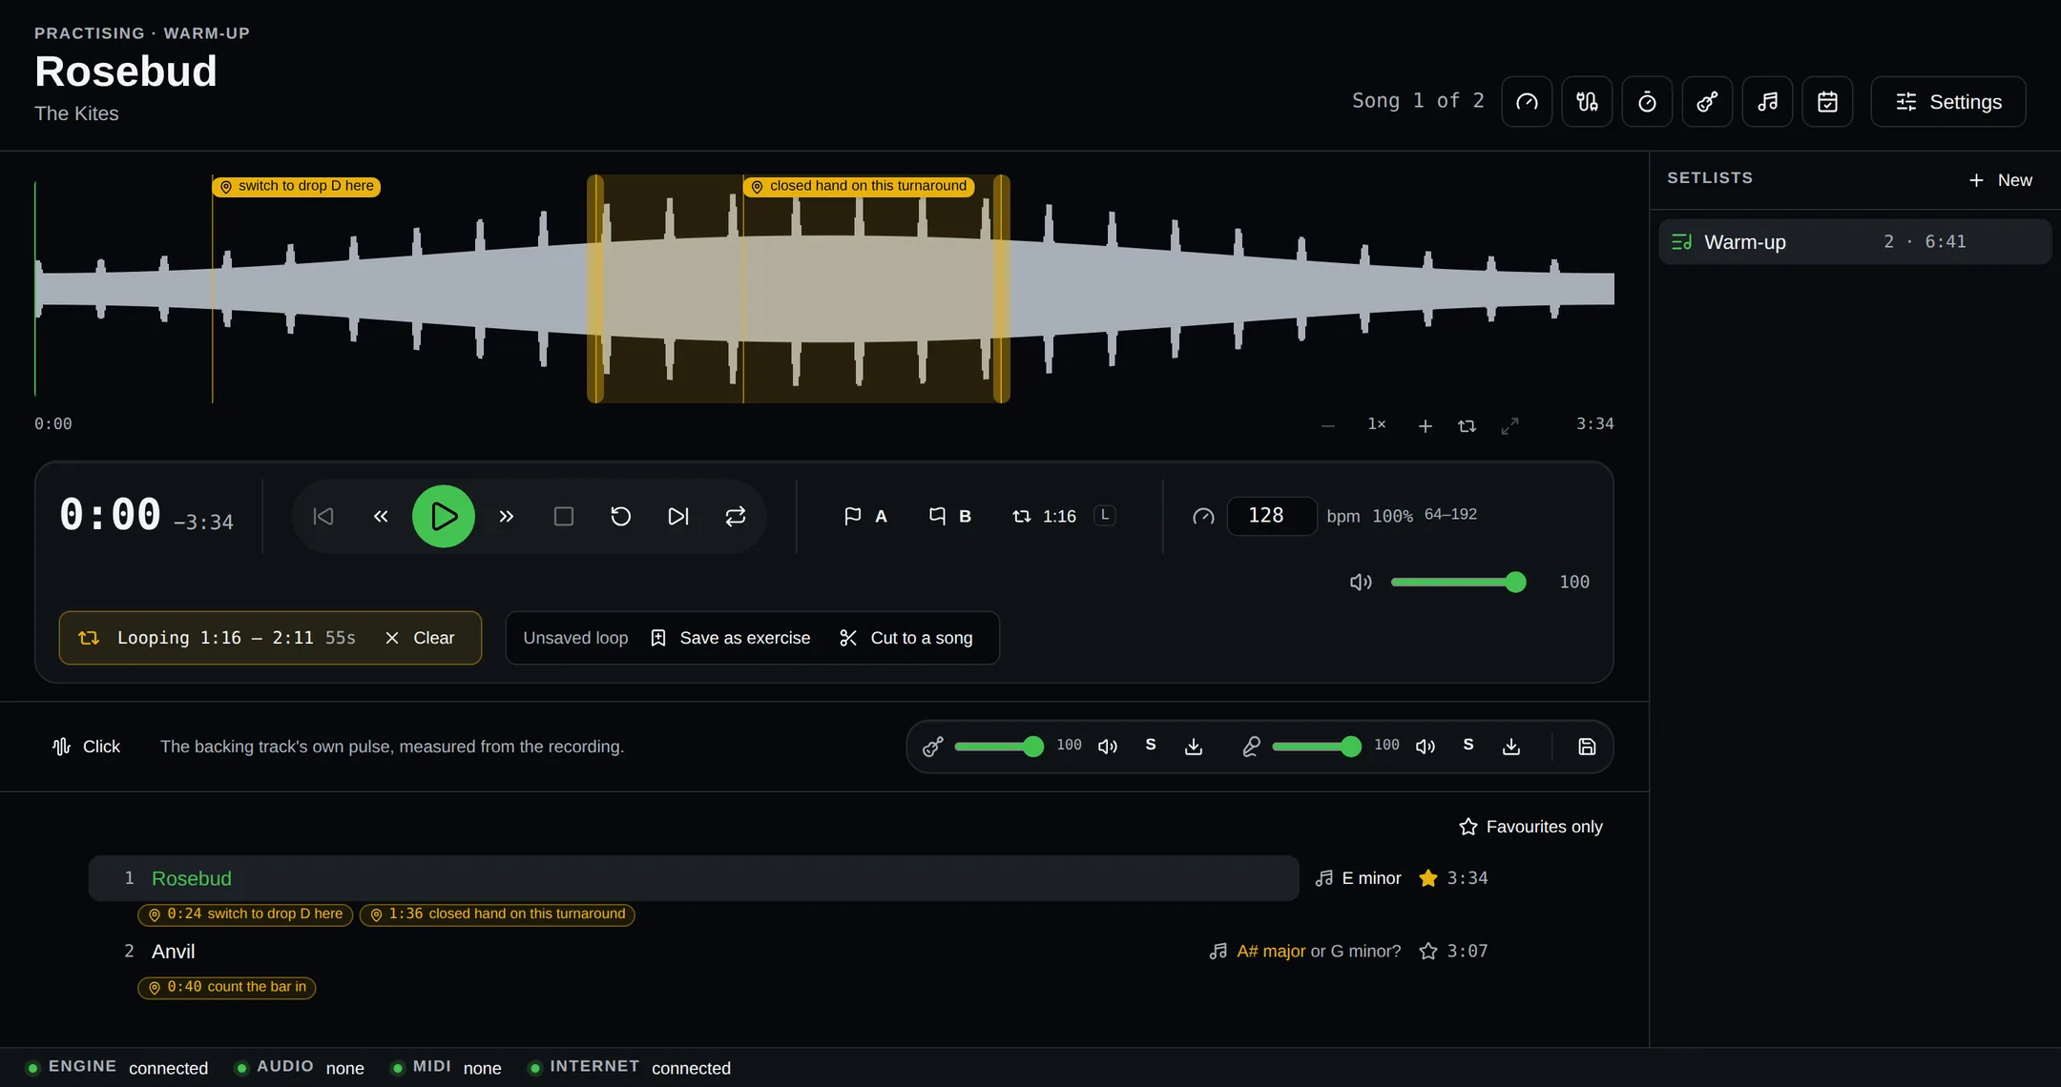2061x1087 pixels.
Task: Click 'closed hand on this turnaround' waveform marker
Action: [x=859, y=186]
